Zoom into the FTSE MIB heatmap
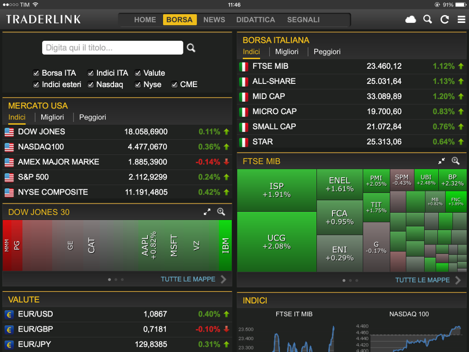This screenshot has height=352, width=469. [x=456, y=161]
